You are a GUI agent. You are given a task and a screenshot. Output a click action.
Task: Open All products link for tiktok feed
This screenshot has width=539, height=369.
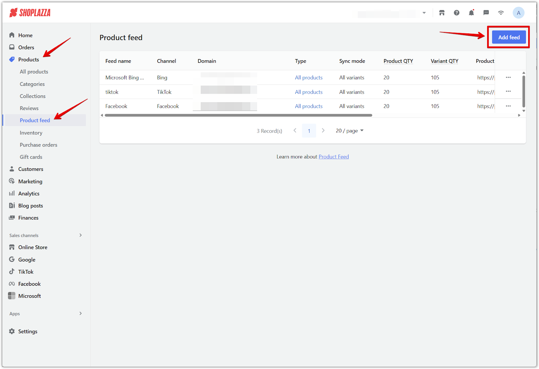click(309, 92)
